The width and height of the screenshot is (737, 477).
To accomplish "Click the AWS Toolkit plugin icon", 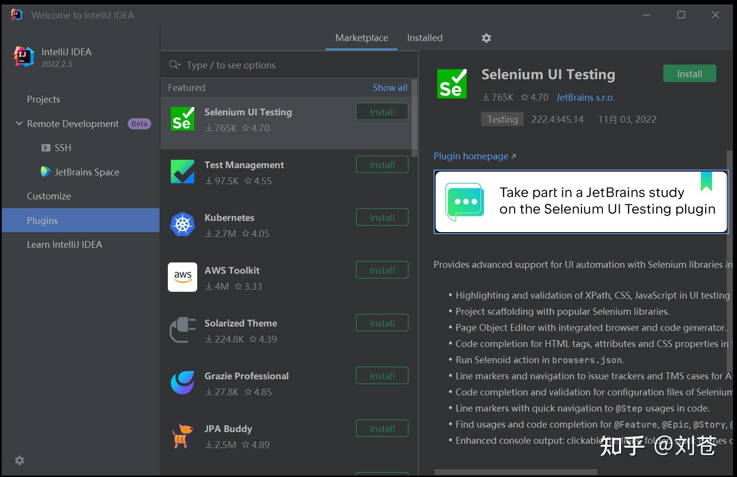I will (182, 277).
